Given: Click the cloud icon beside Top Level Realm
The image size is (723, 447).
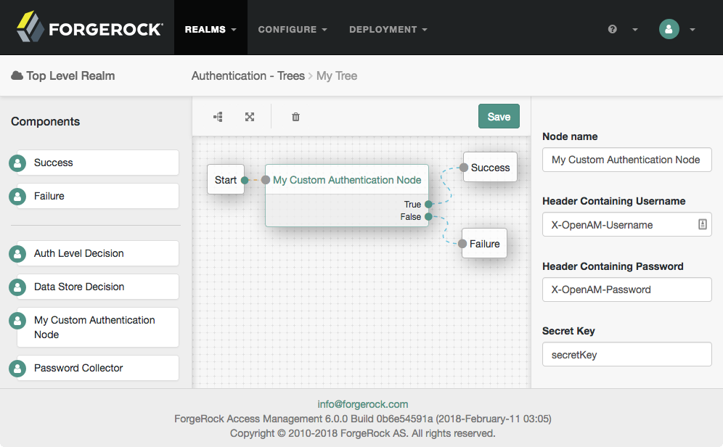Looking at the screenshot, I should (17, 75).
